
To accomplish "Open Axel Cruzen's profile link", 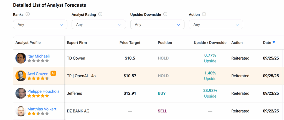I will [38, 74].
